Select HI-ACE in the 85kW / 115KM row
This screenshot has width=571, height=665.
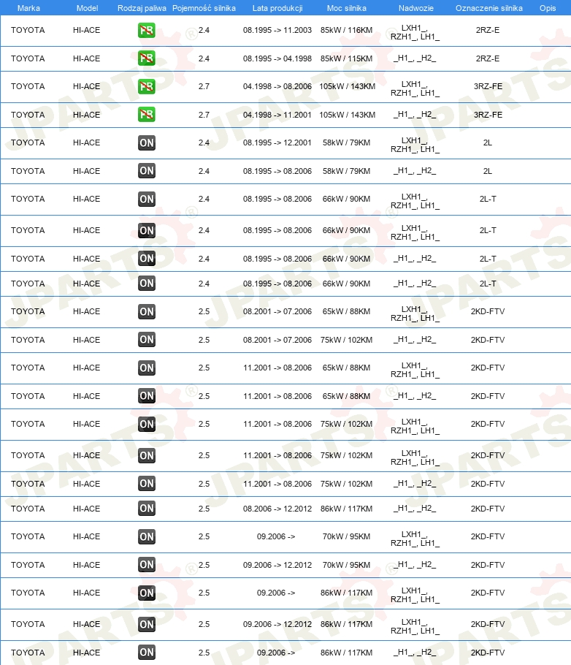click(86, 58)
